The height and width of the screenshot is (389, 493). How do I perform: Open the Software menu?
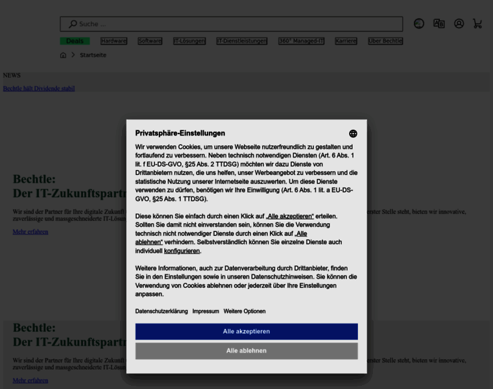pos(150,41)
